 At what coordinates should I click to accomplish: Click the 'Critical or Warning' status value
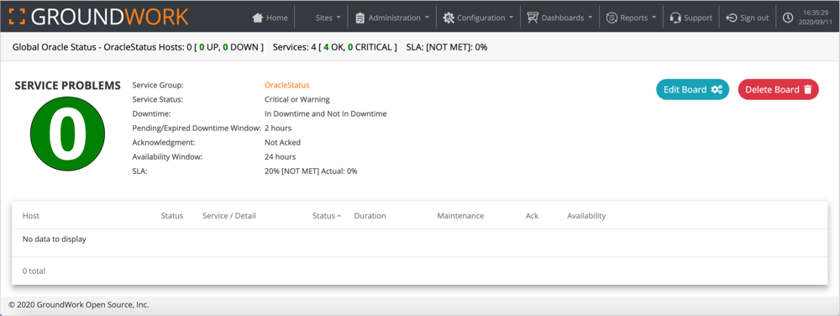297,100
